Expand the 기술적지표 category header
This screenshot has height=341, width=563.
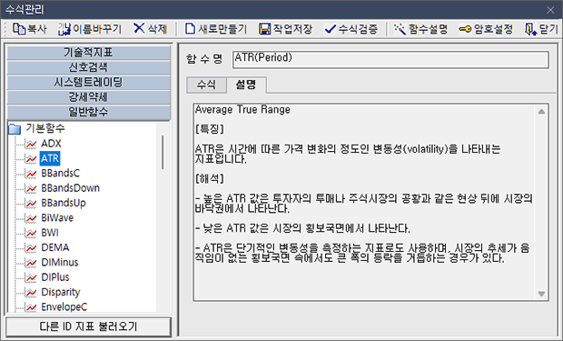click(x=88, y=53)
